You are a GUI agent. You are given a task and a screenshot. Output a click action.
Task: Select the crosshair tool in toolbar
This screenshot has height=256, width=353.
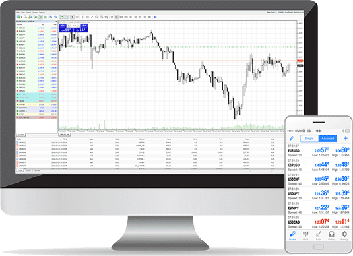point(77,17)
